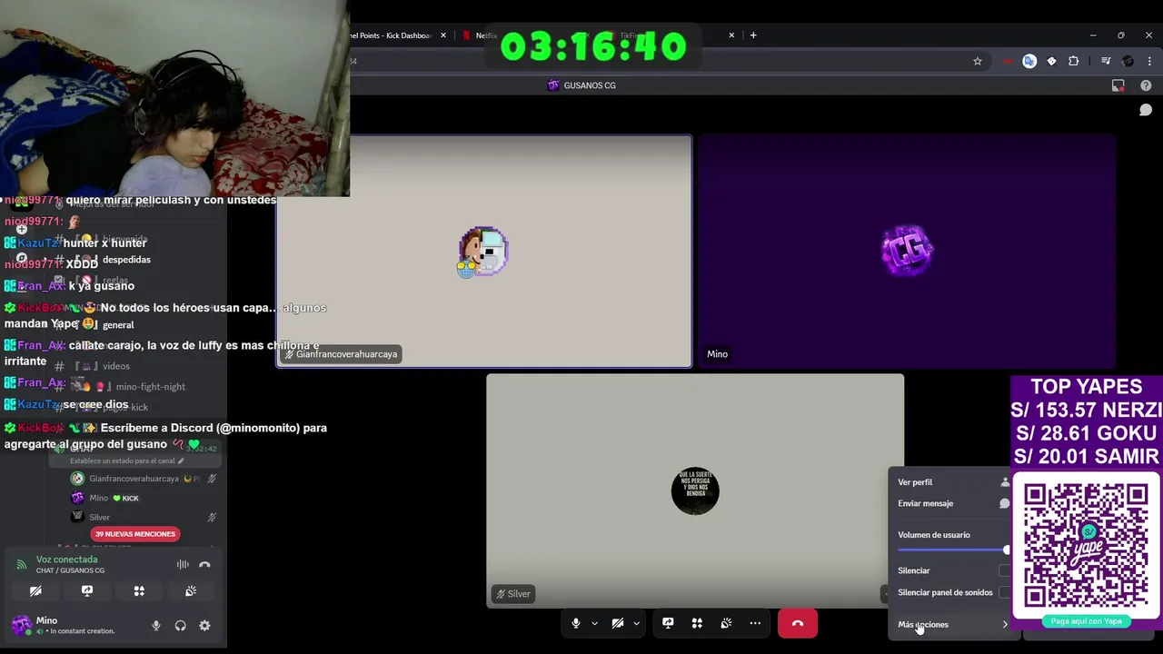Open new browser tab plus button

pyautogui.click(x=753, y=35)
